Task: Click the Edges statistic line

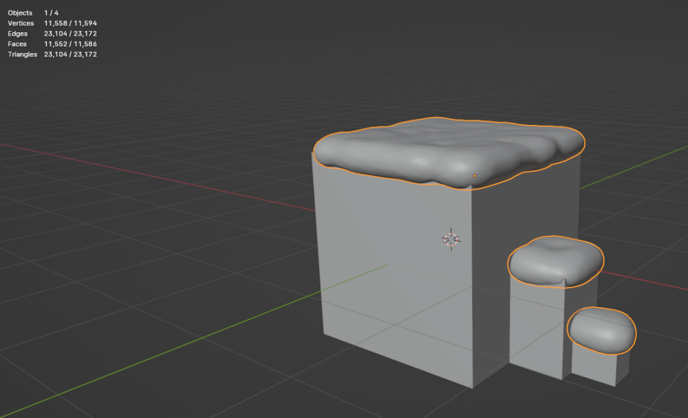Action: (x=52, y=34)
